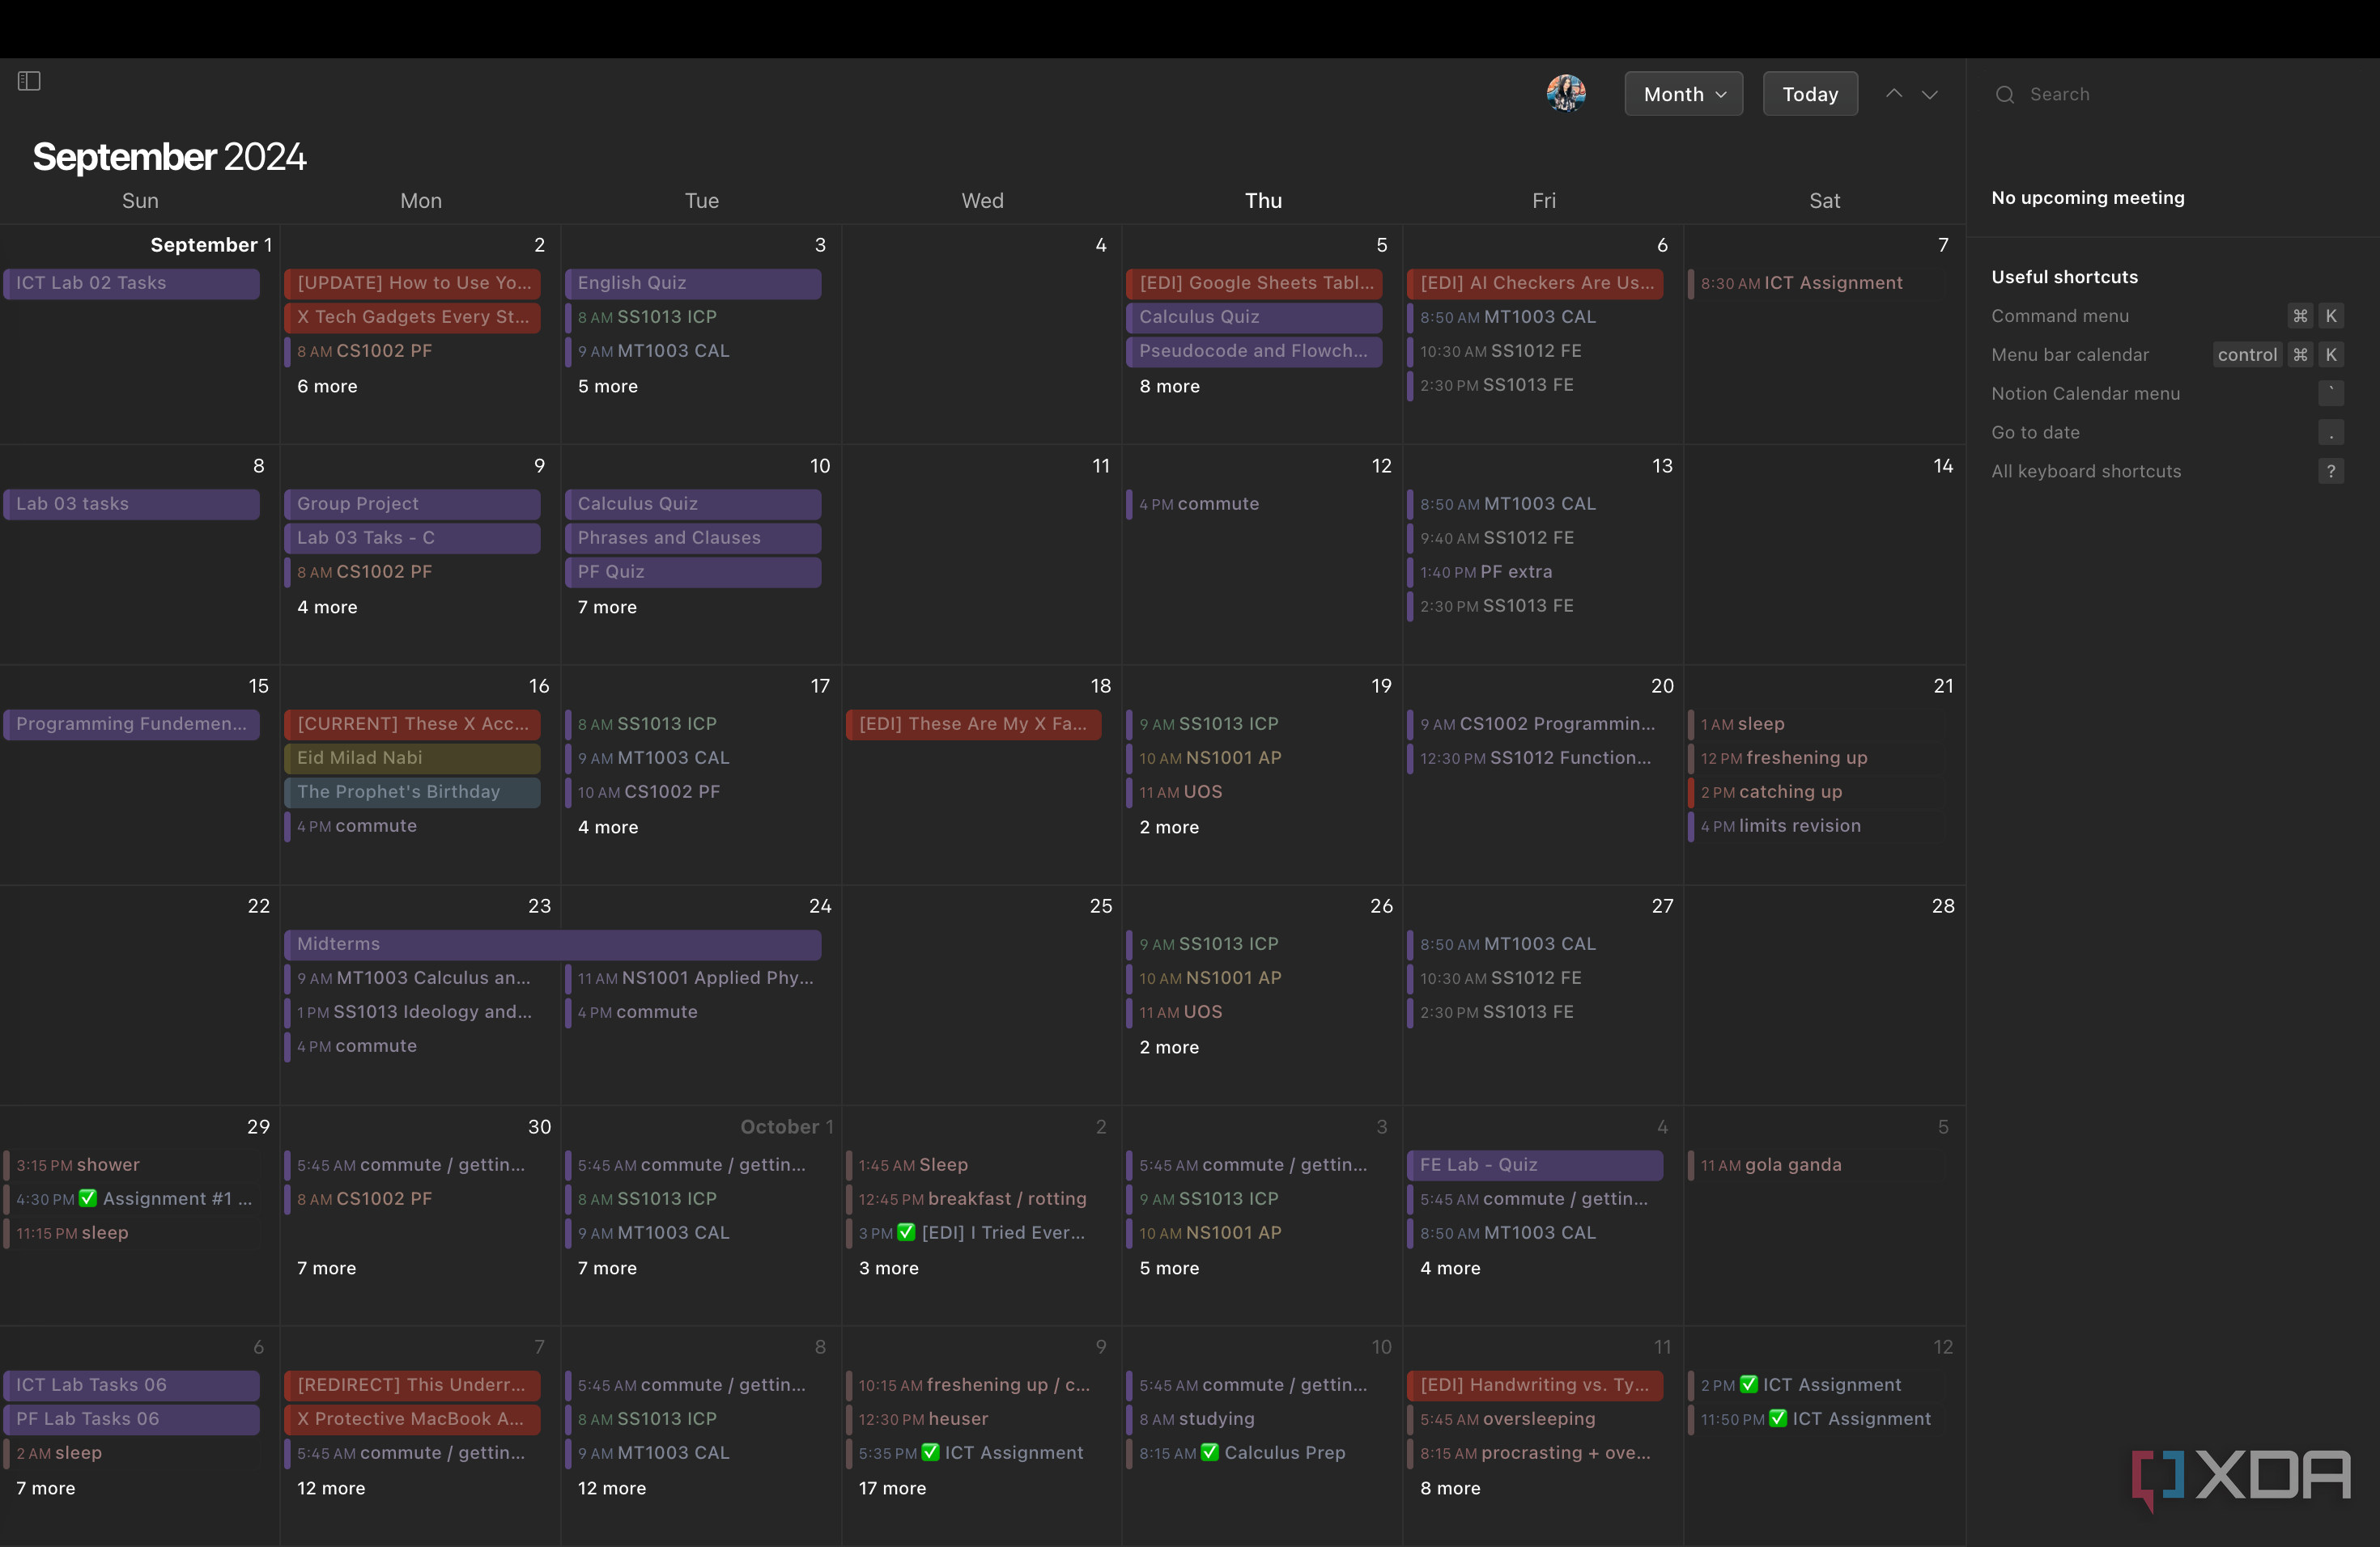This screenshot has height=1547, width=2380.
Task: Open the 4 PM limits revision event
Action: click(x=1816, y=825)
